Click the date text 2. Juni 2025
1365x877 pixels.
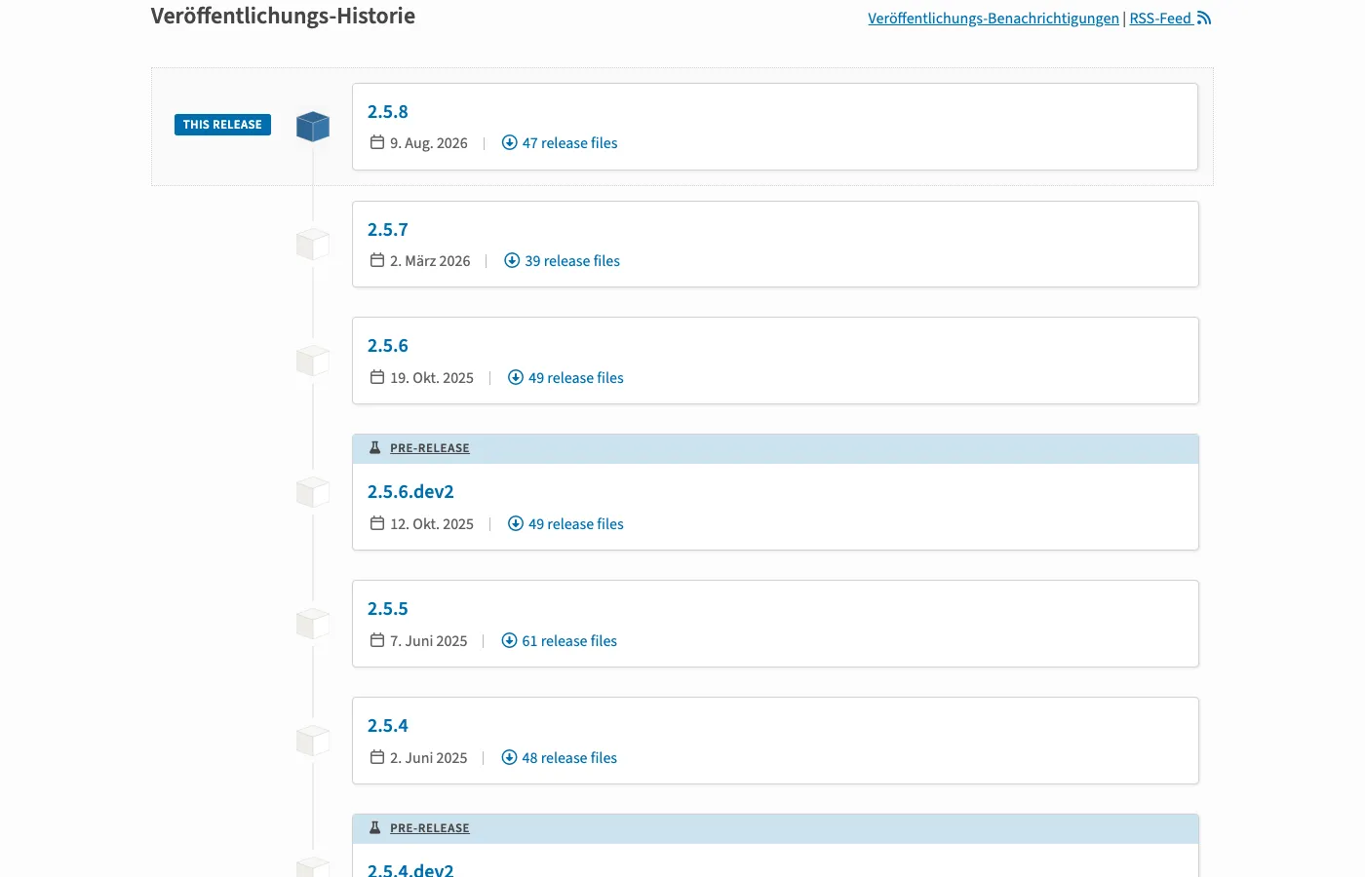429,758
